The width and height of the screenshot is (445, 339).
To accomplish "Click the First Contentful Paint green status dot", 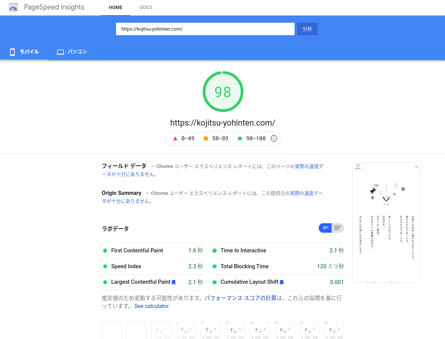I will [105, 251].
